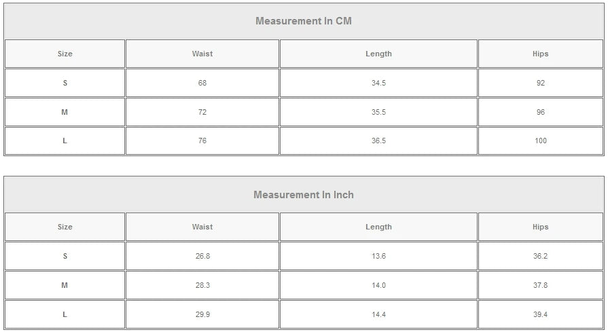Viewport: 608px width, 334px height.
Task: Click the hips value 37.8 cell
Action: tap(541, 286)
